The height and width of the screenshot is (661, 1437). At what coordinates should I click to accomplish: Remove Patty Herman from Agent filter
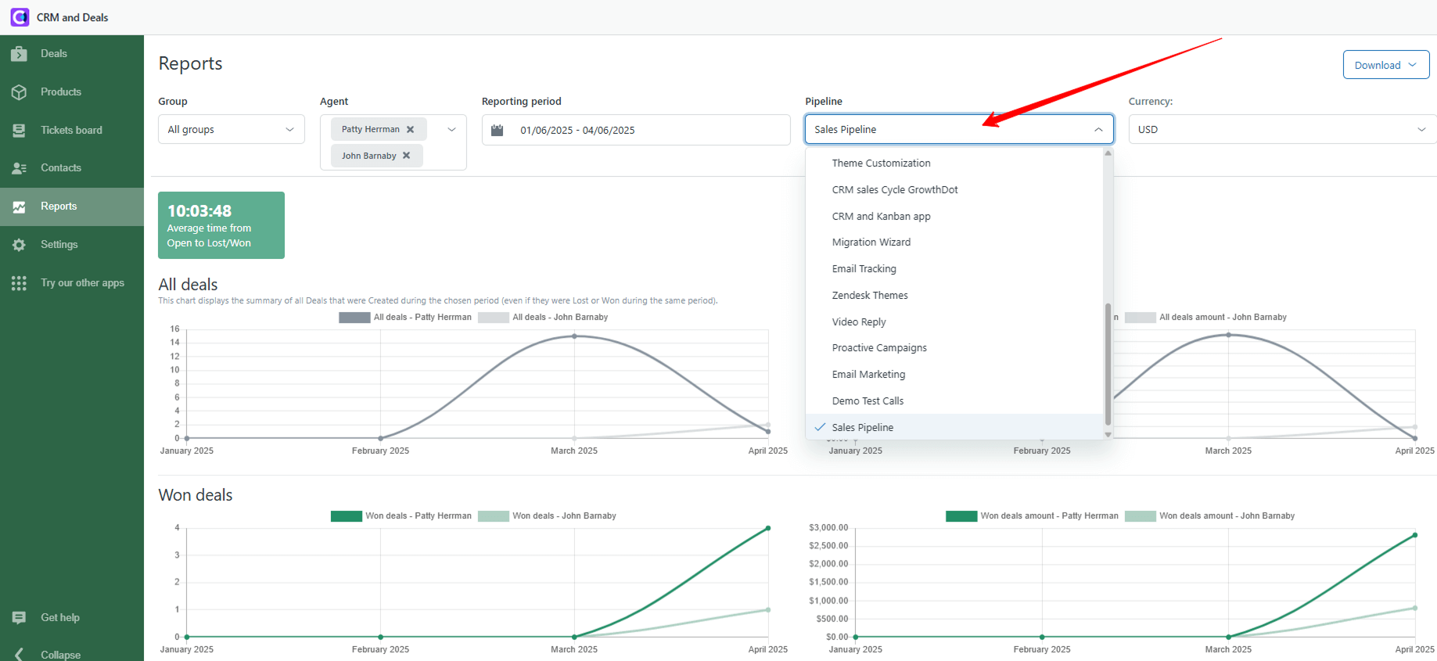(x=410, y=130)
